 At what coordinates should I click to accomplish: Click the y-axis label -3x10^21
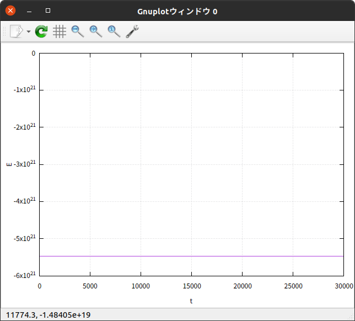click(x=24, y=164)
